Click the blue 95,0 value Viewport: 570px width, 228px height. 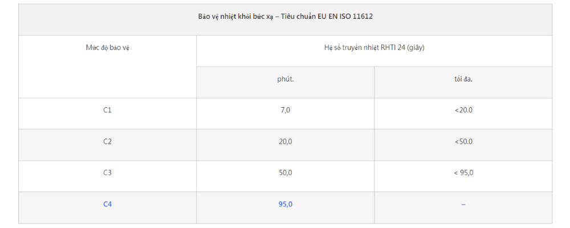point(286,204)
